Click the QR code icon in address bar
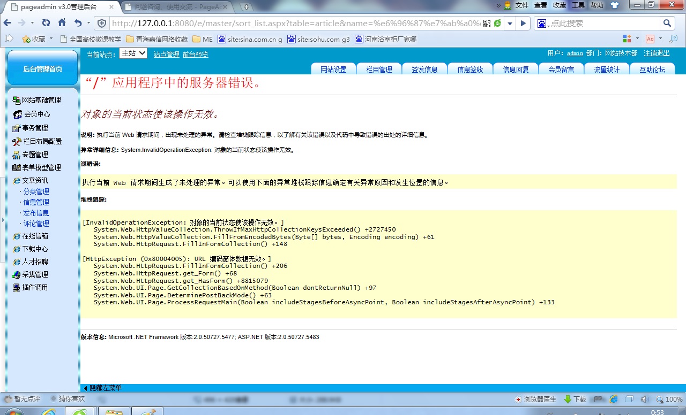Screen dimensions: 686x415 [x=487, y=24]
